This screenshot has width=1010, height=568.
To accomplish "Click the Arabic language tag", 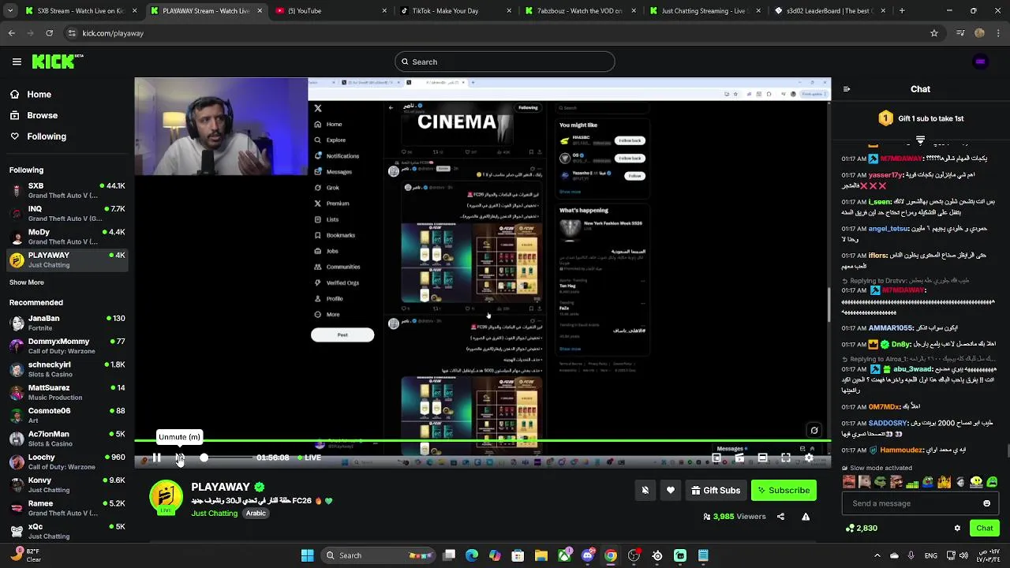I will 256,514.
